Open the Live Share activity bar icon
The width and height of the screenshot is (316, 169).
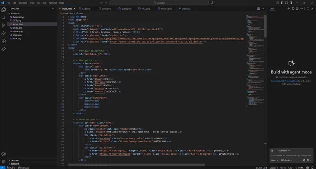[x=3, y=49]
